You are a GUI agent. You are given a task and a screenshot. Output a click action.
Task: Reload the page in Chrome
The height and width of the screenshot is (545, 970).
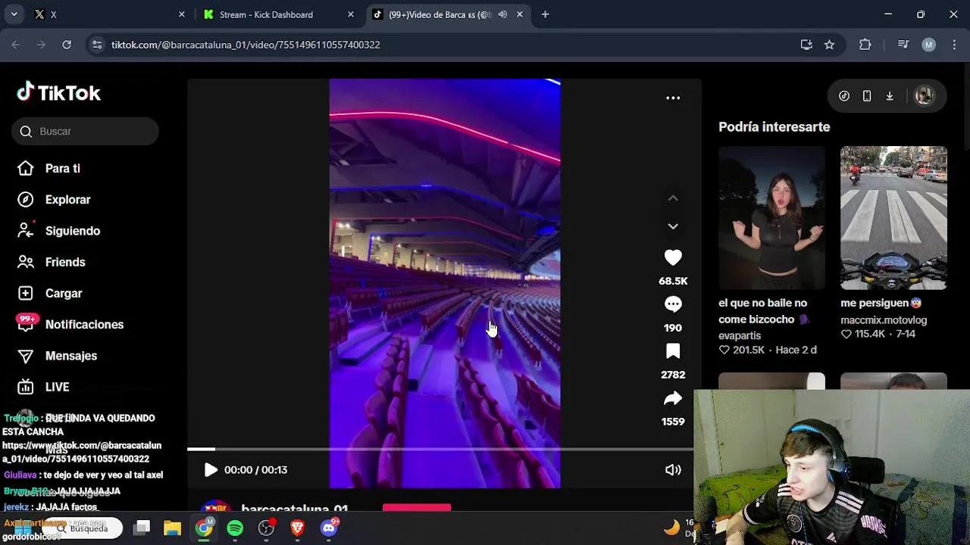pyautogui.click(x=67, y=45)
